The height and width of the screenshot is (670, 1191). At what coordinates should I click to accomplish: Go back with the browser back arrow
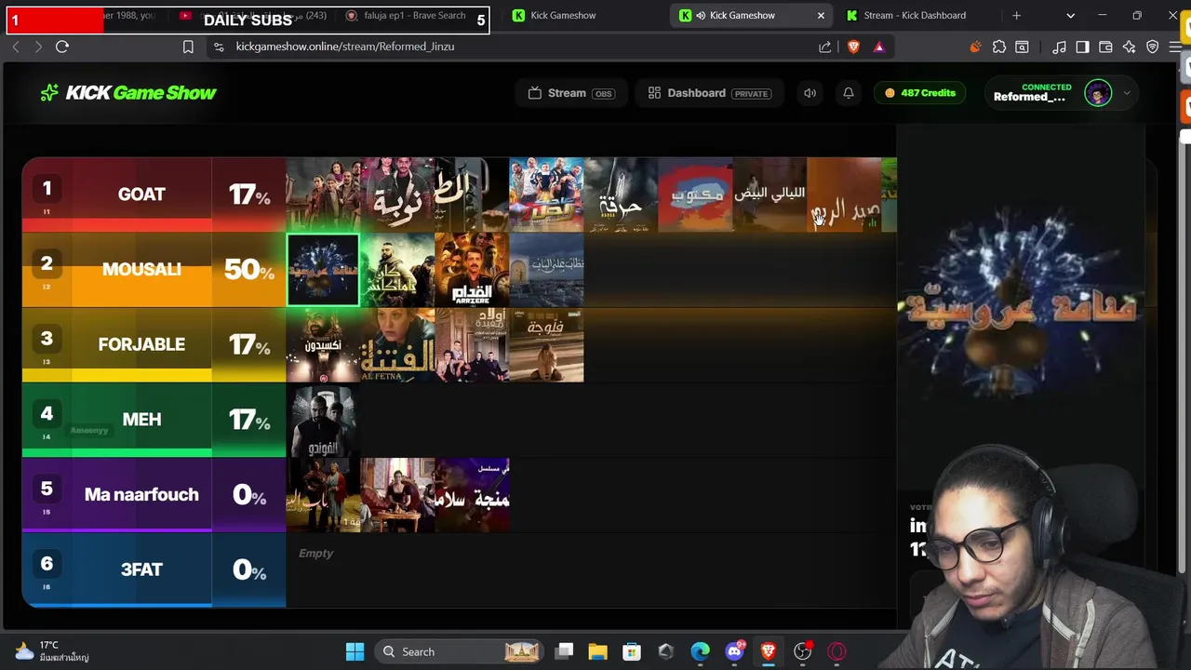click(16, 47)
